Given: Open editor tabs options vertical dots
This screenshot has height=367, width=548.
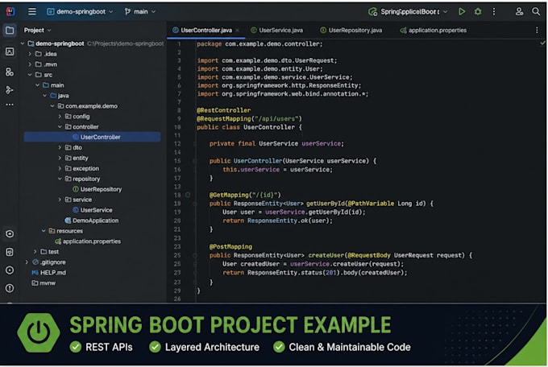Looking at the screenshot, I should click(537, 31).
